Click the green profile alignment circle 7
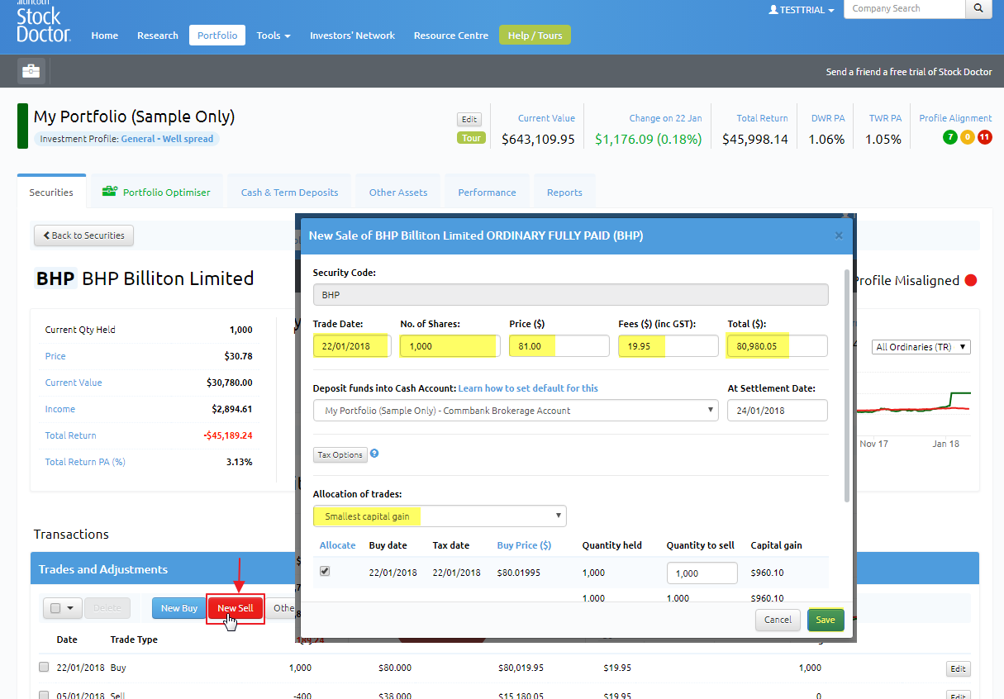 950,137
